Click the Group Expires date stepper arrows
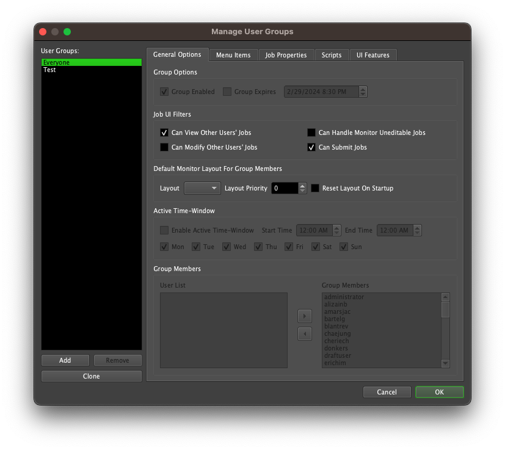The image size is (505, 450). (363, 92)
